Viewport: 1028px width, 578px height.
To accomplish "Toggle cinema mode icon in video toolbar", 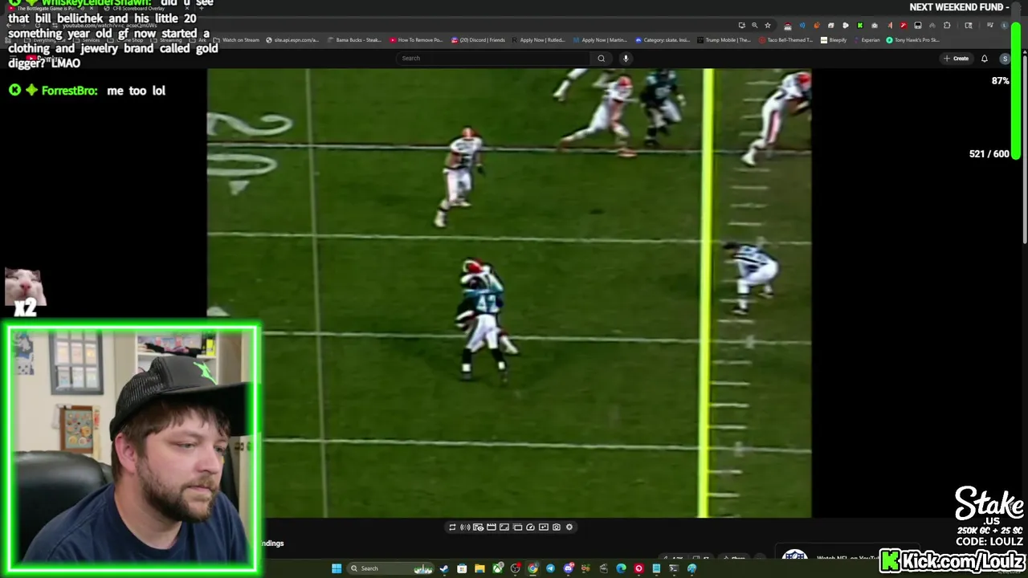I will click(478, 527).
